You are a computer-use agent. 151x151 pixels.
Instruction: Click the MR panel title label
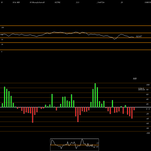click(x=135, y=79)
